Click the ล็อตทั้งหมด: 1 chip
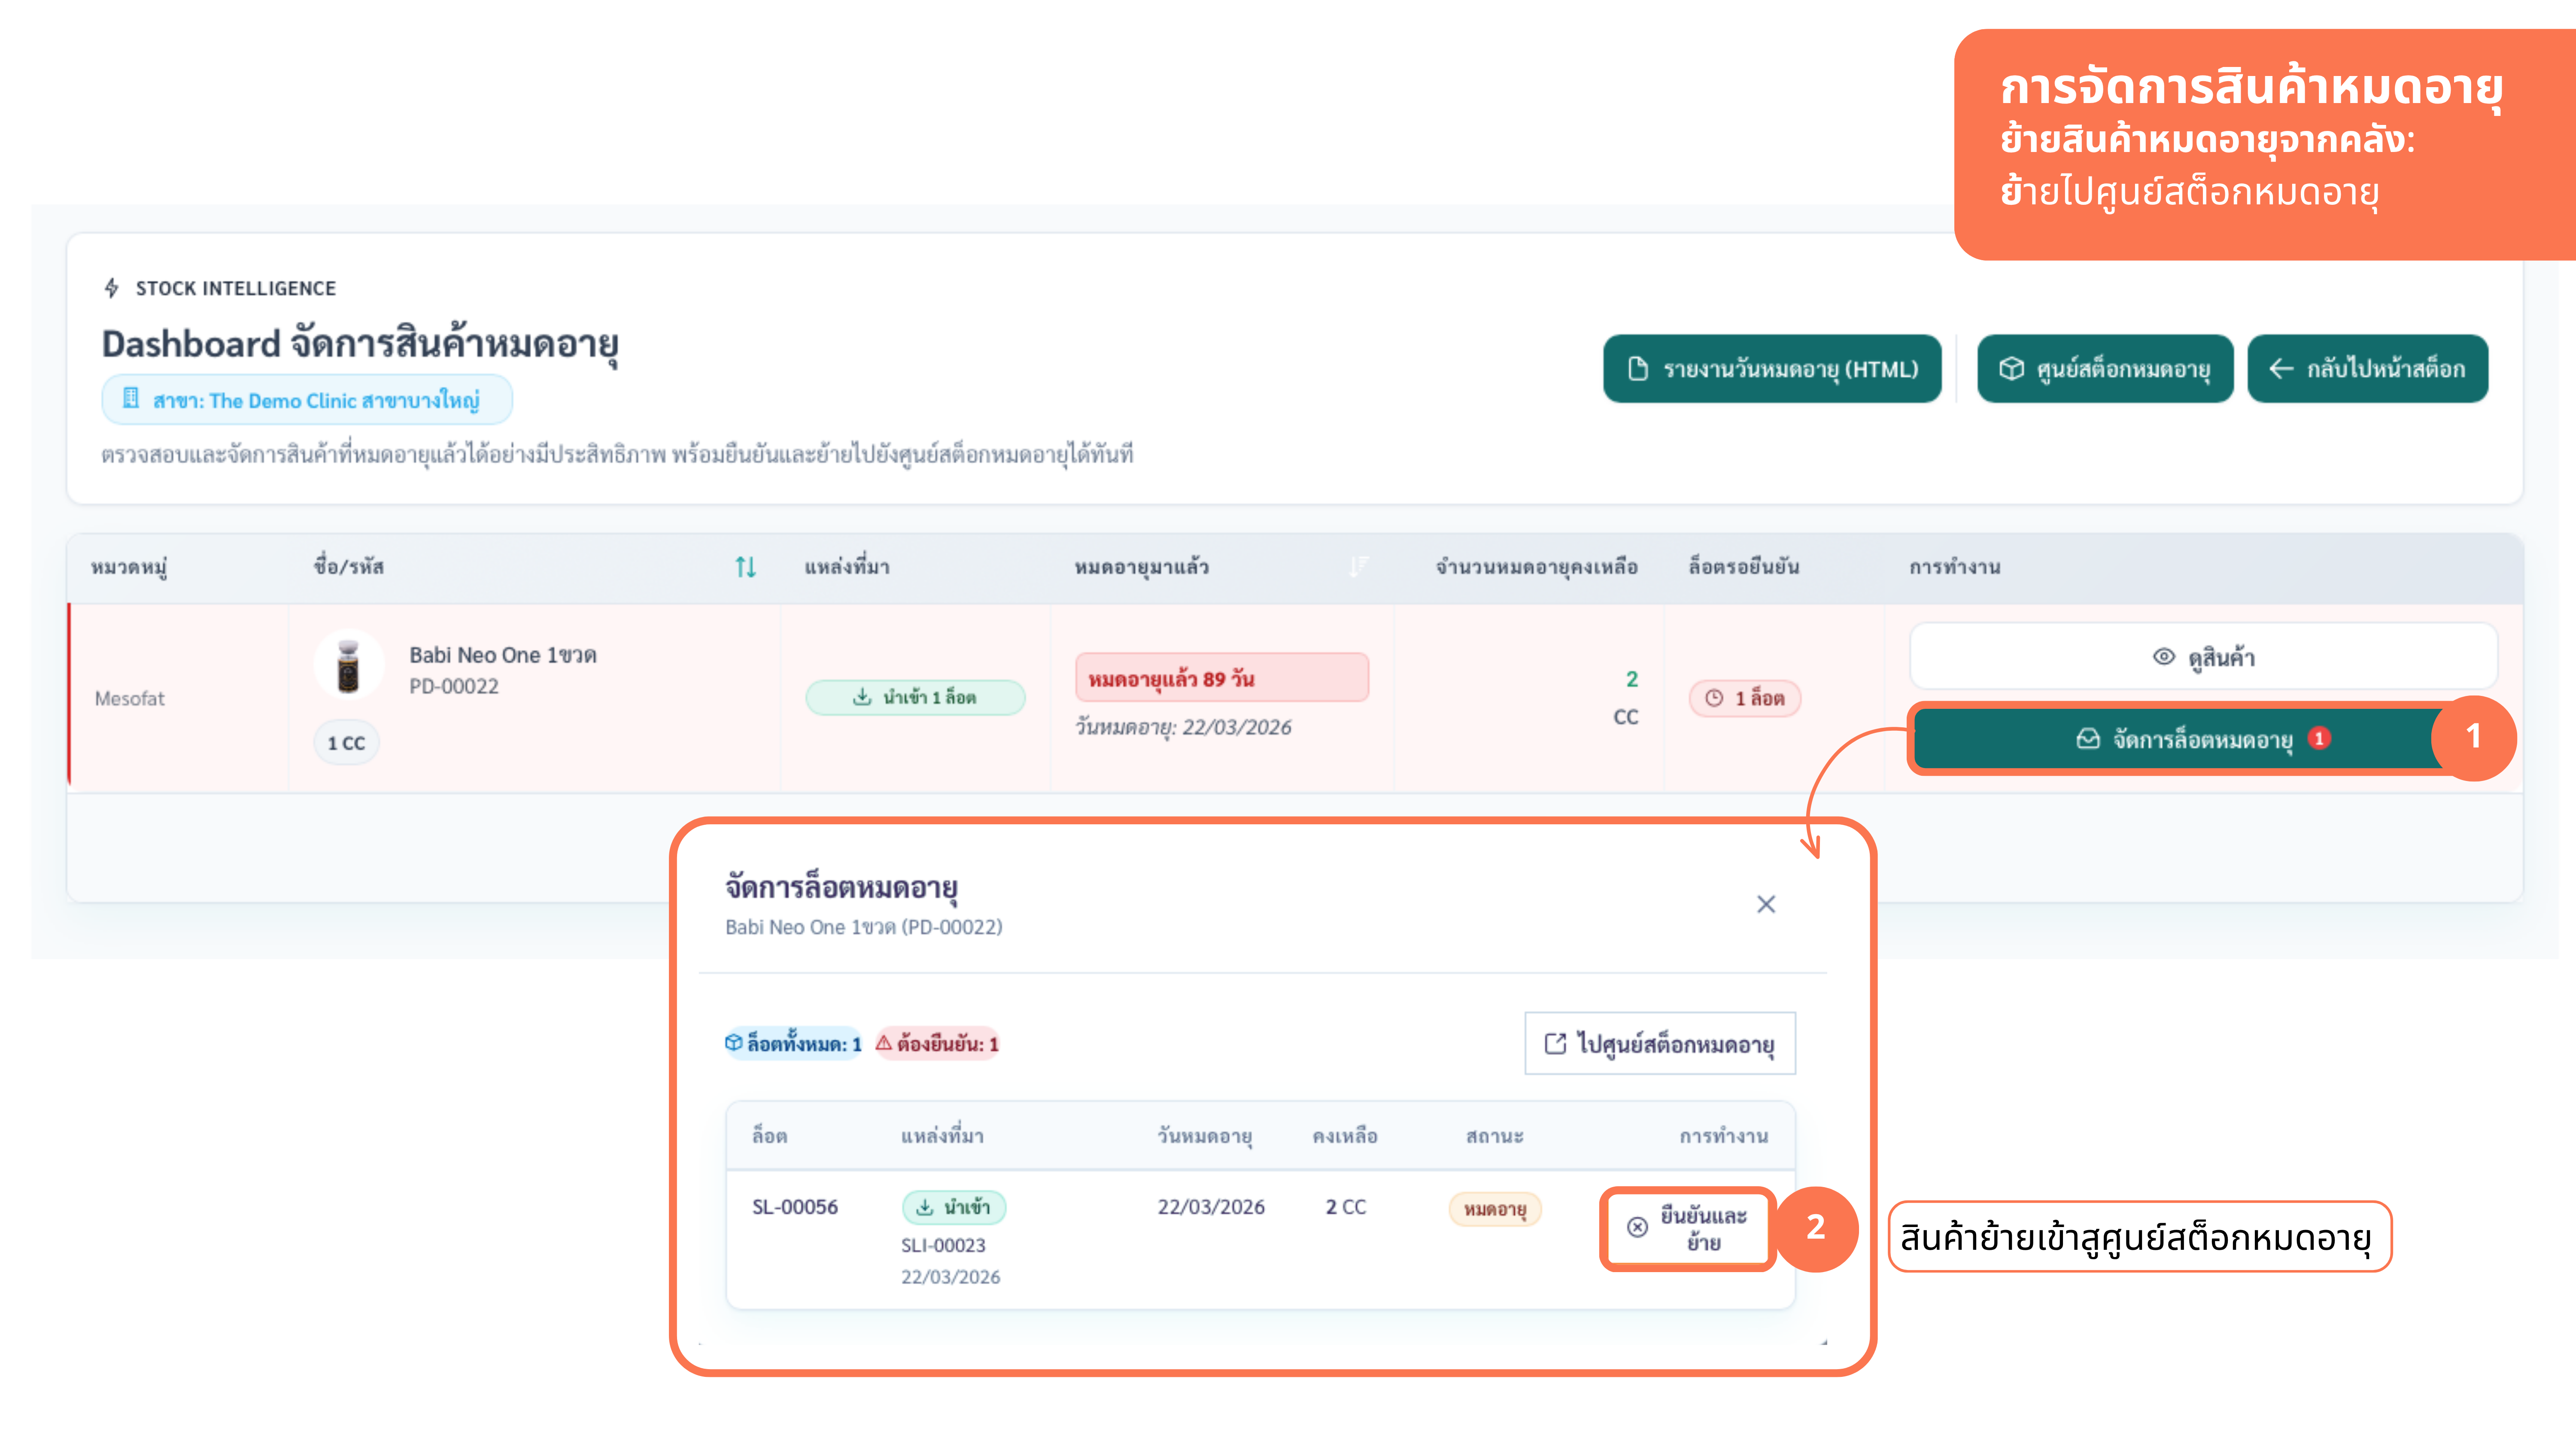Screen dimensions: 2576x1449 (793, 1044)
